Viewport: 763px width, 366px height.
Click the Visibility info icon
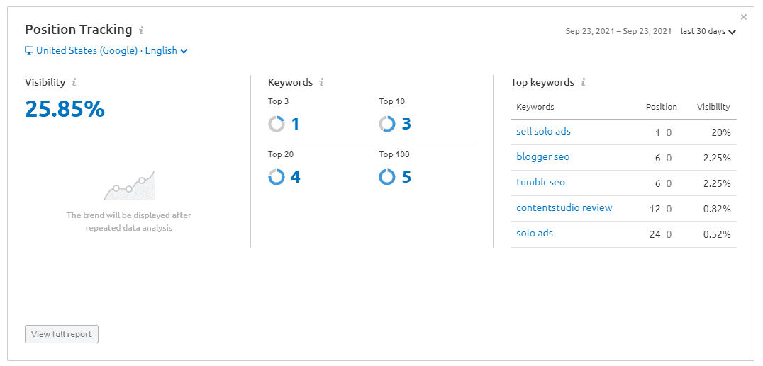coord(74,82)
